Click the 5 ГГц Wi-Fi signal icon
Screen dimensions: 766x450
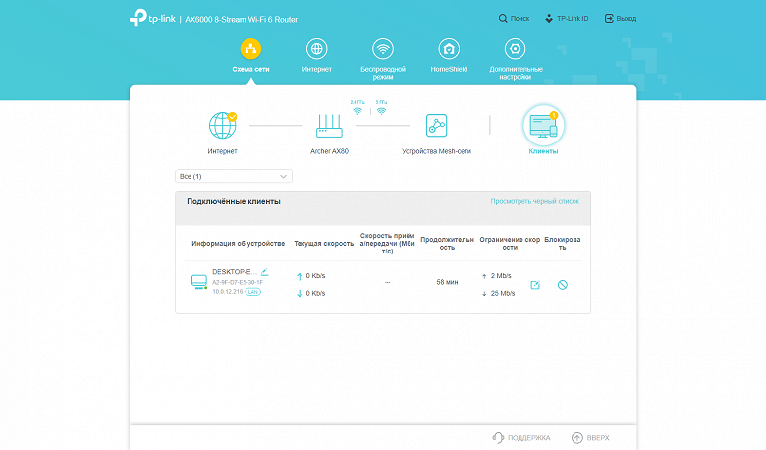click(x=382, y=111)
